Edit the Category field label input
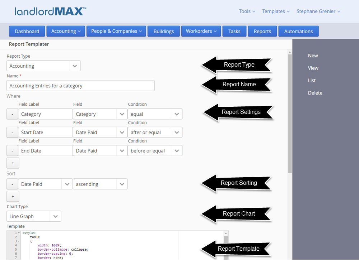 (45, 114)
